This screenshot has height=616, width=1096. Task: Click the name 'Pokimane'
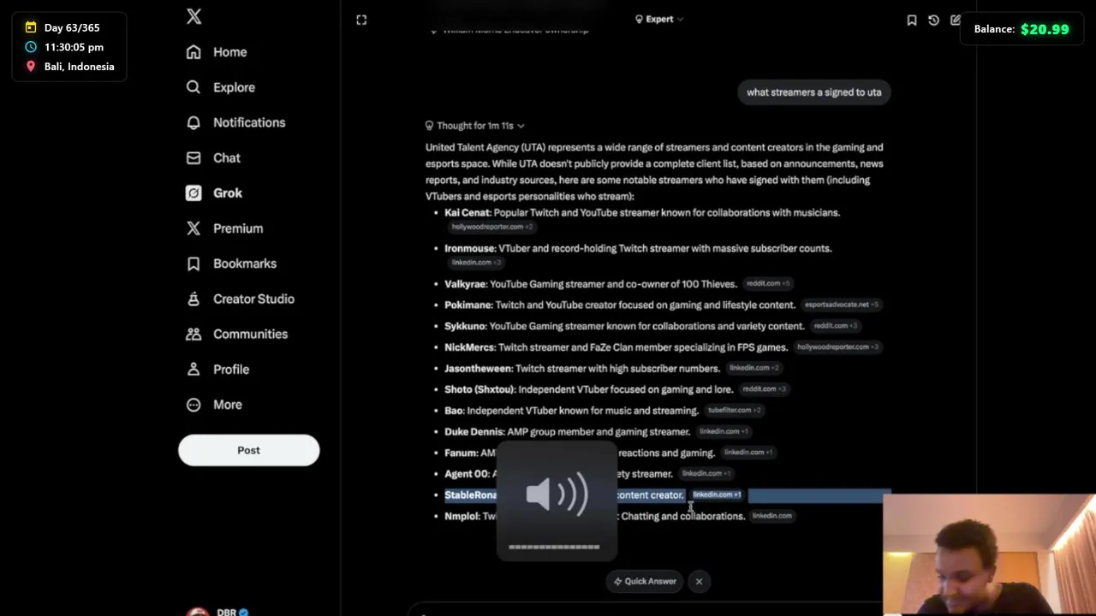click(468, 305)
